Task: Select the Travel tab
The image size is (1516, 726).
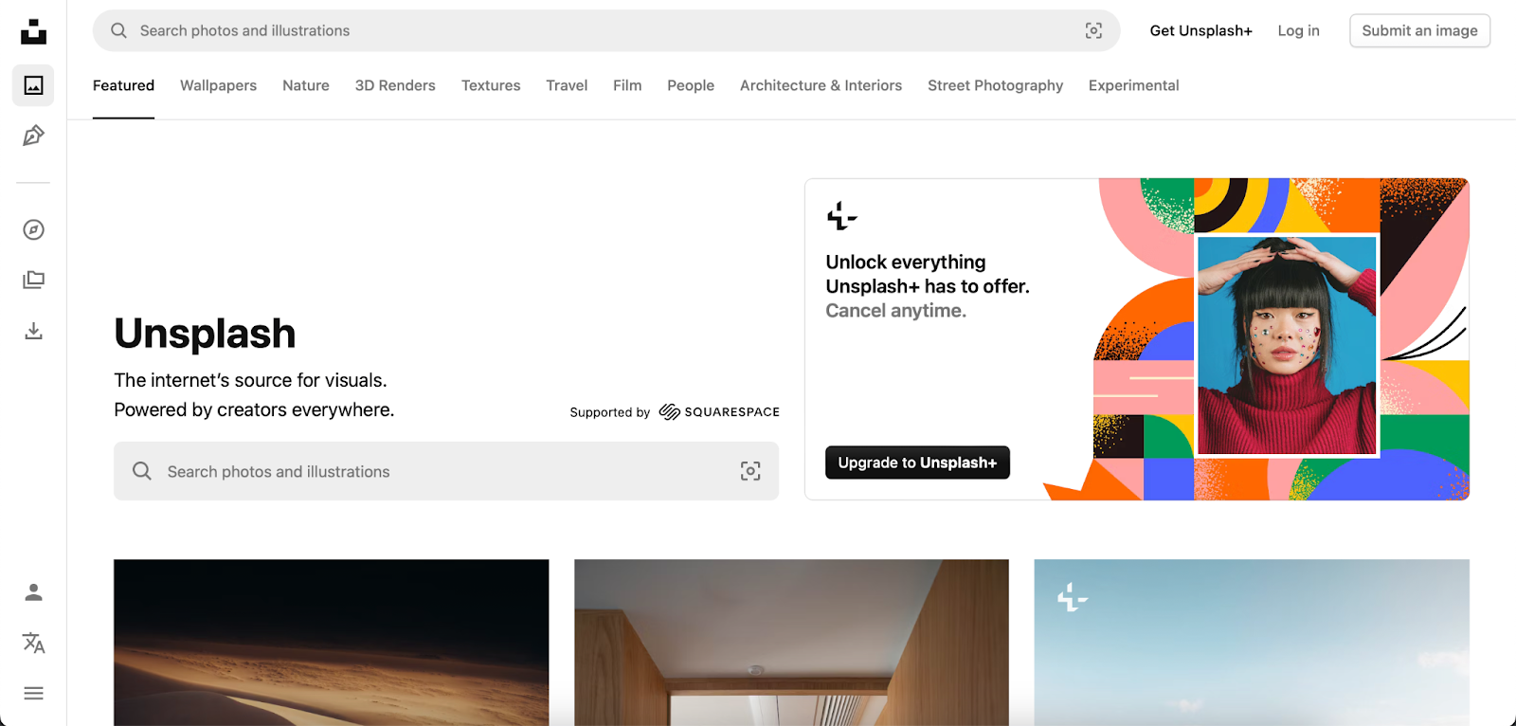Action: click(x=567, y=85)
